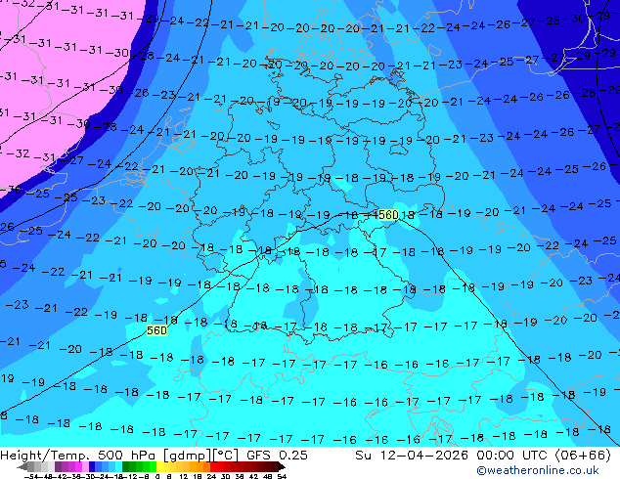Image resolution: width=620 pixels, height=479 pixels.
Task: Click the '(06+66)' forecast run text
Action: pos(583,455)
